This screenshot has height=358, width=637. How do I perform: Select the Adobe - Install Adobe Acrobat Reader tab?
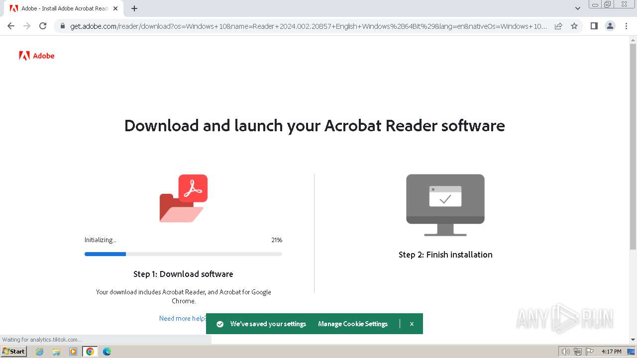[64, 8]
